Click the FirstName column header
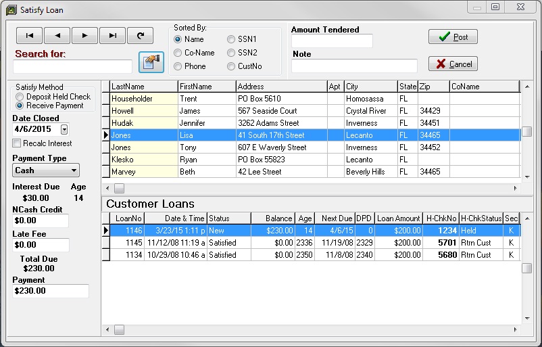The height and width of the screenshot is (347, 542). click(x=207, y=87)
